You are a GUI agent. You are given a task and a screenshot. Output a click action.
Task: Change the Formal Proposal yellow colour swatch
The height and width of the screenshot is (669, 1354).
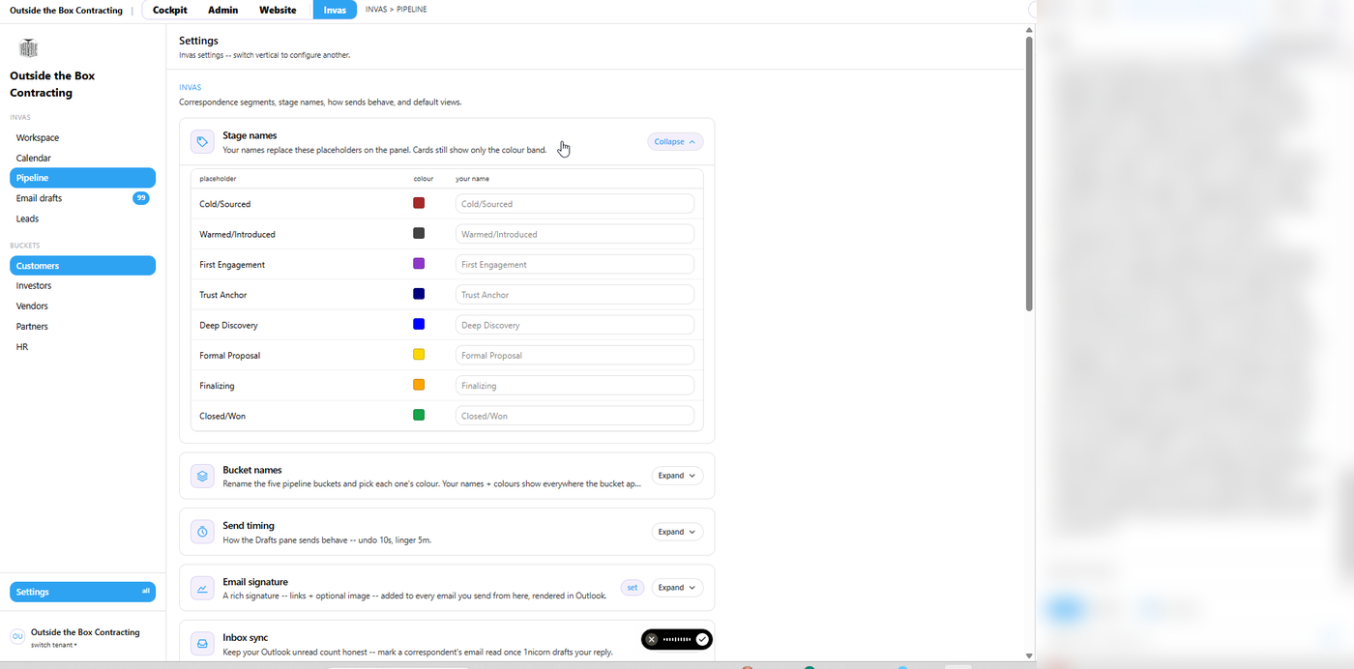(x=419, y=355)
